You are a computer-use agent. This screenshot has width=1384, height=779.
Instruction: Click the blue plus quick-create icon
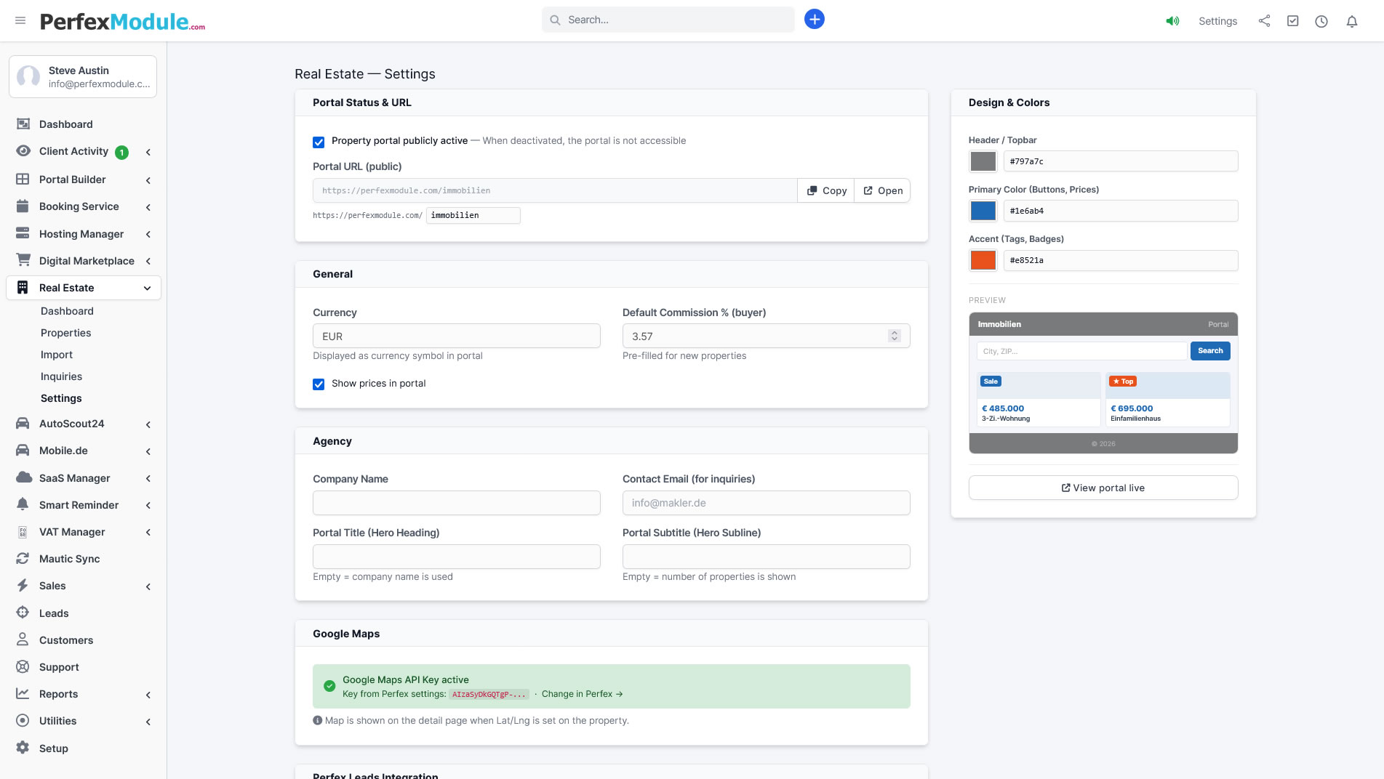pyautogui.click(x=814, y=20)
